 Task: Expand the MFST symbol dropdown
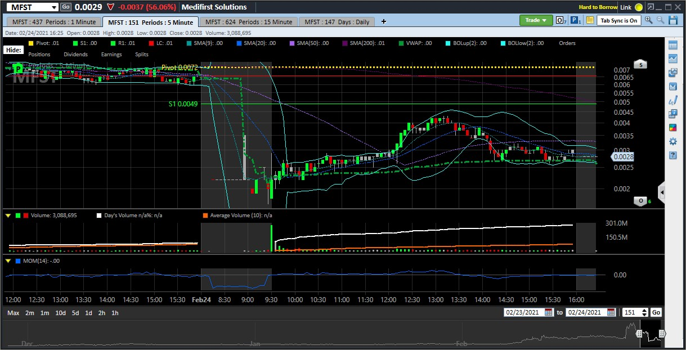click(x=53, y=7)
